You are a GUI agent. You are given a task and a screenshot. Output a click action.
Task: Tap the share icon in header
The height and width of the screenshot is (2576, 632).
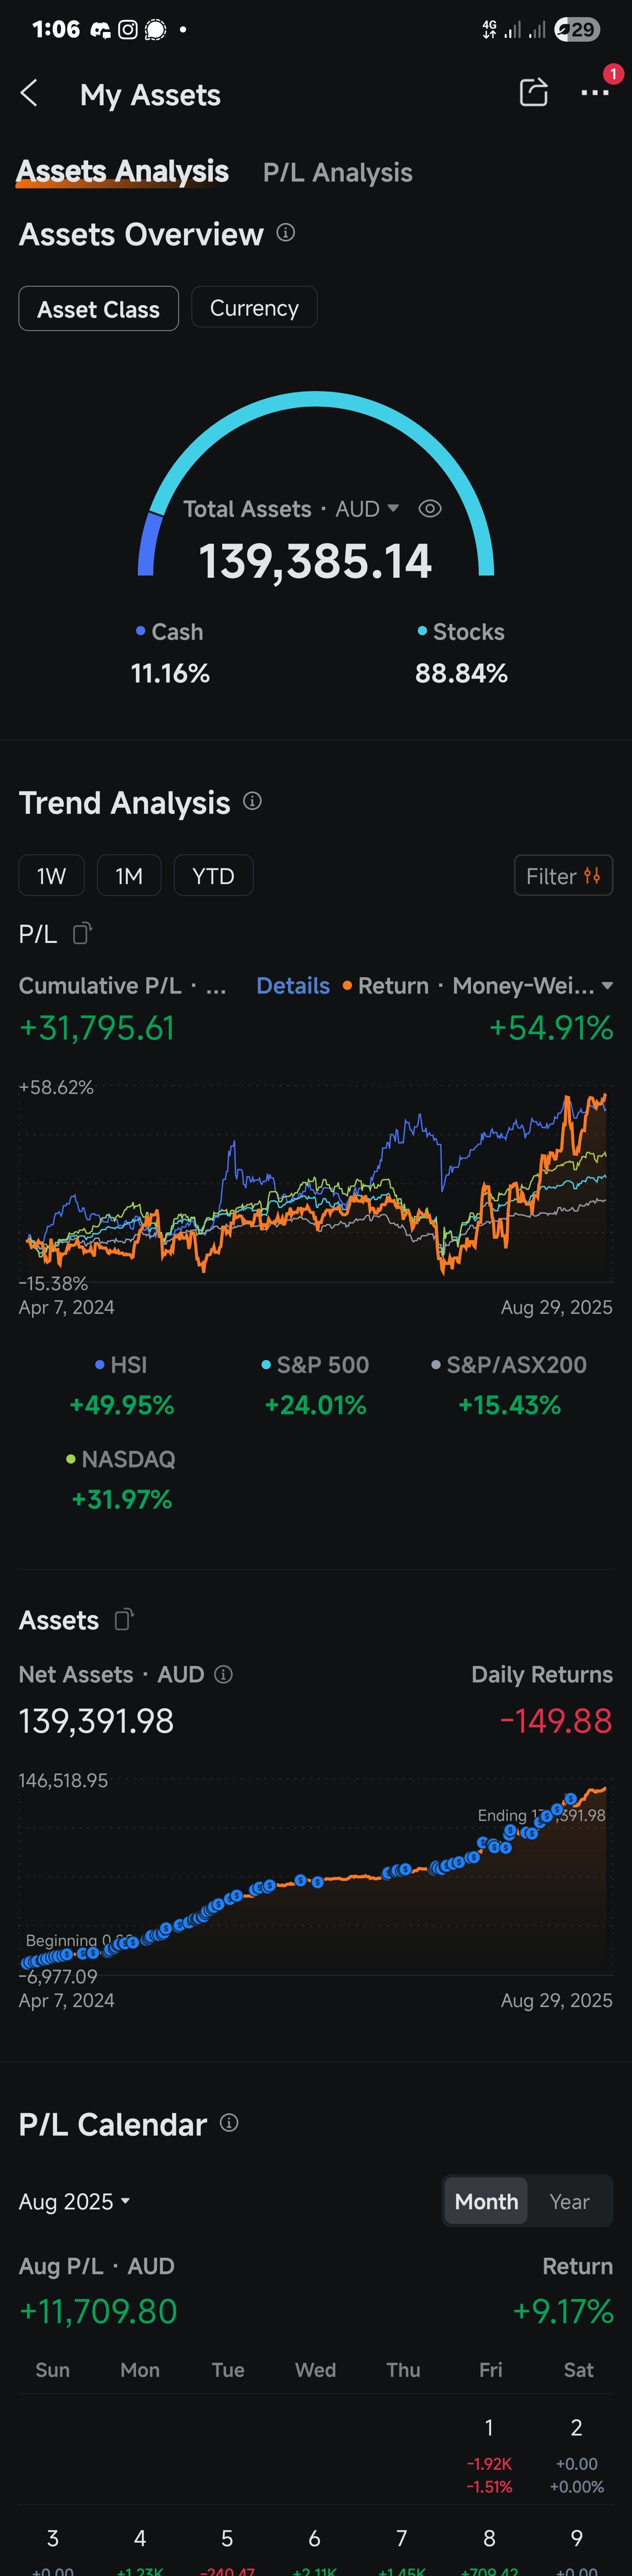coord(533,93)
